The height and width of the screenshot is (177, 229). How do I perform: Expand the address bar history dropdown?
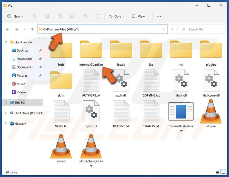[163, 29]
